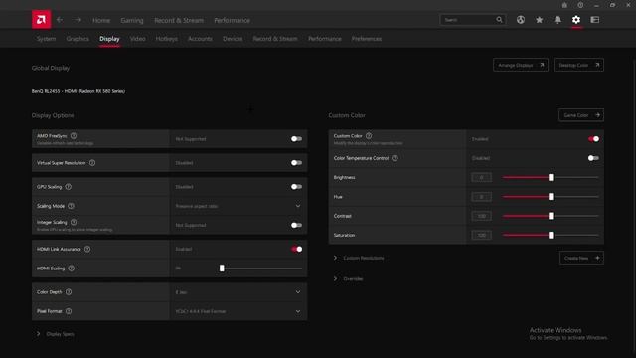Show Pixel Format help icon

(69, 311)
